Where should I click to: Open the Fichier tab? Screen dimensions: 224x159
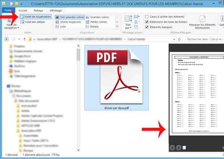click(8, 10)
